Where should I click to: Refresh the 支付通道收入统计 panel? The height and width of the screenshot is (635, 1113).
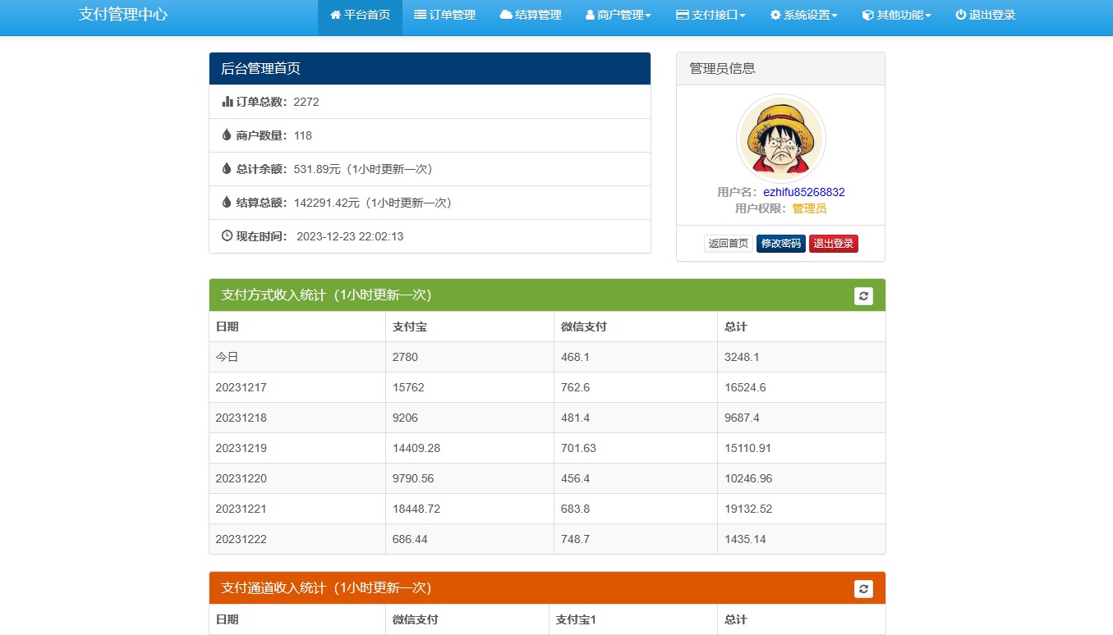pos(863,587)
